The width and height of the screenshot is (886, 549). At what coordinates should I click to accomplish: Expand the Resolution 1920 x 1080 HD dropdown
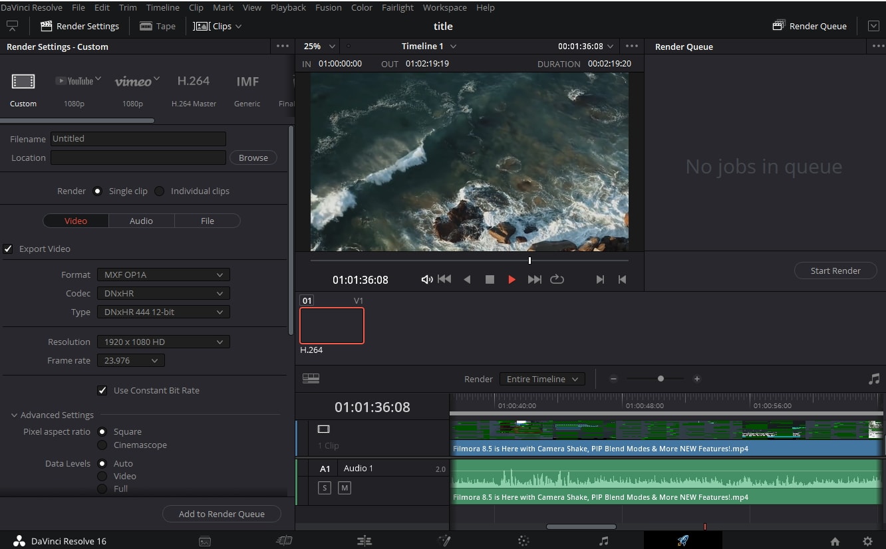coord(163,342)
